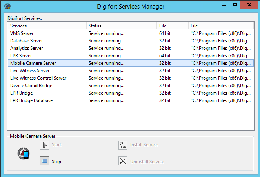Click Analytics Server's 32 bit cell

[x=165, y=48]
